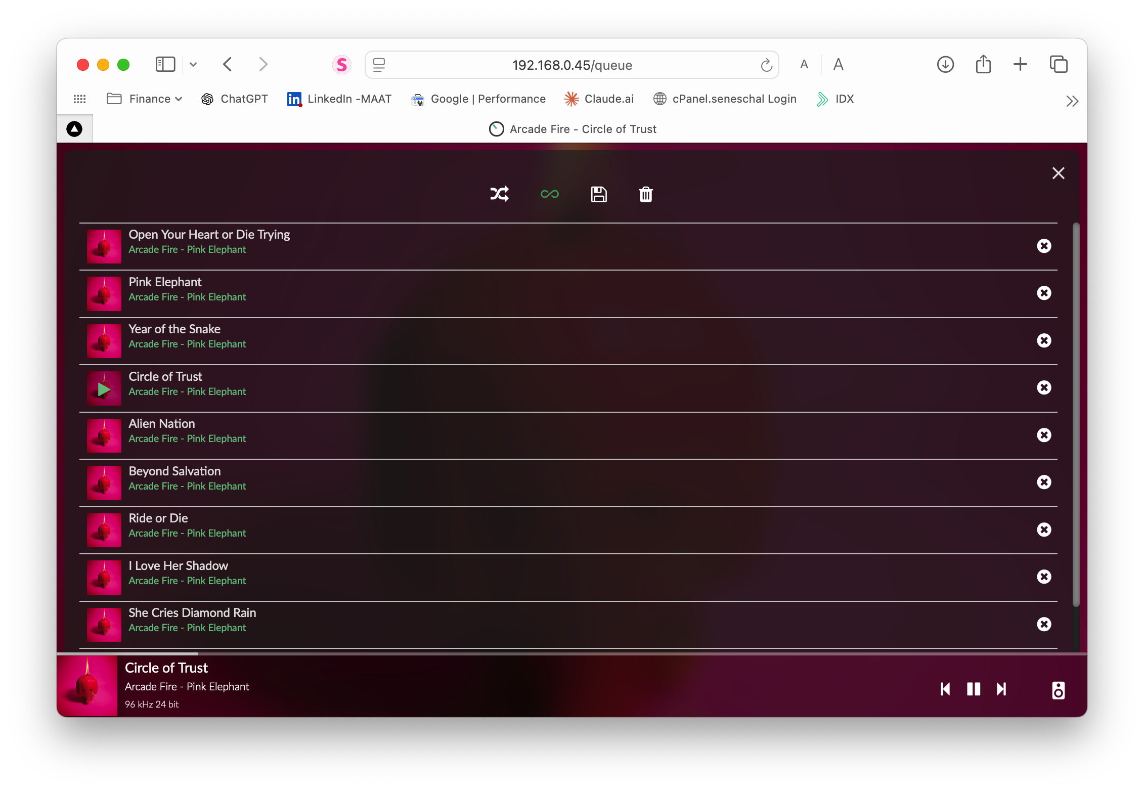Click the now playing Circle of Trust title
The height and width of the screenshot is (792, 1144).
(x=166, y=668)
